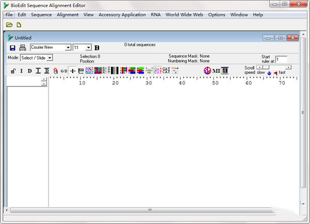Toggle the lock icon in the toolbar

[x=13, y=71]
